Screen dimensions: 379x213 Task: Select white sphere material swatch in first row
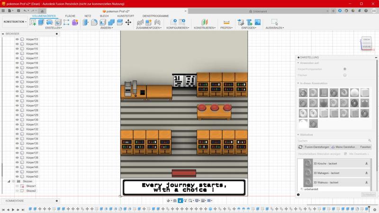(x=354, y=92)
